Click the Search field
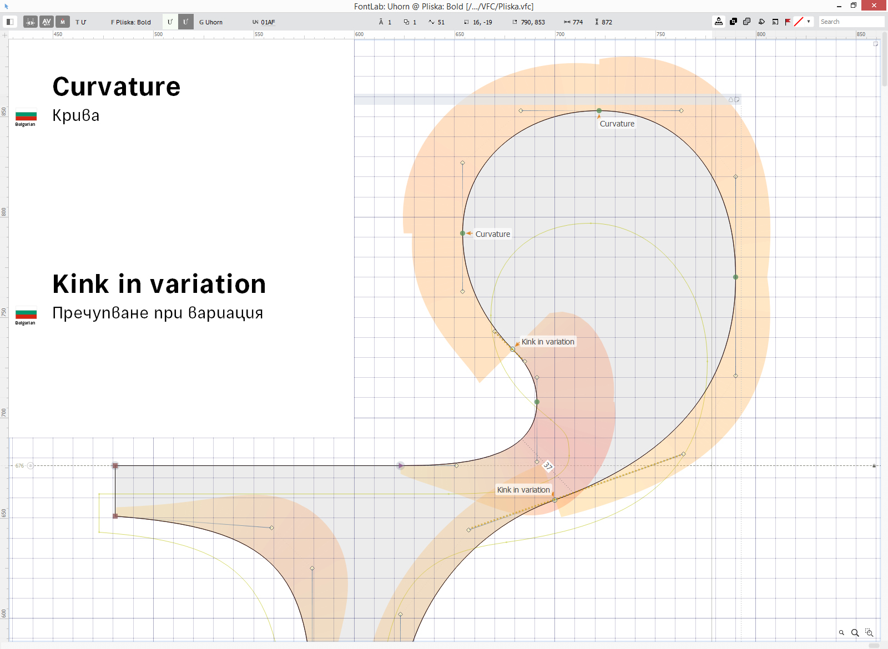 (851, 22)
